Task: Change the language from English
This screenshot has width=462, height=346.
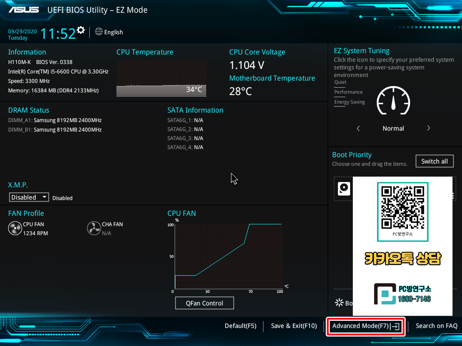Action: (113, 32)
